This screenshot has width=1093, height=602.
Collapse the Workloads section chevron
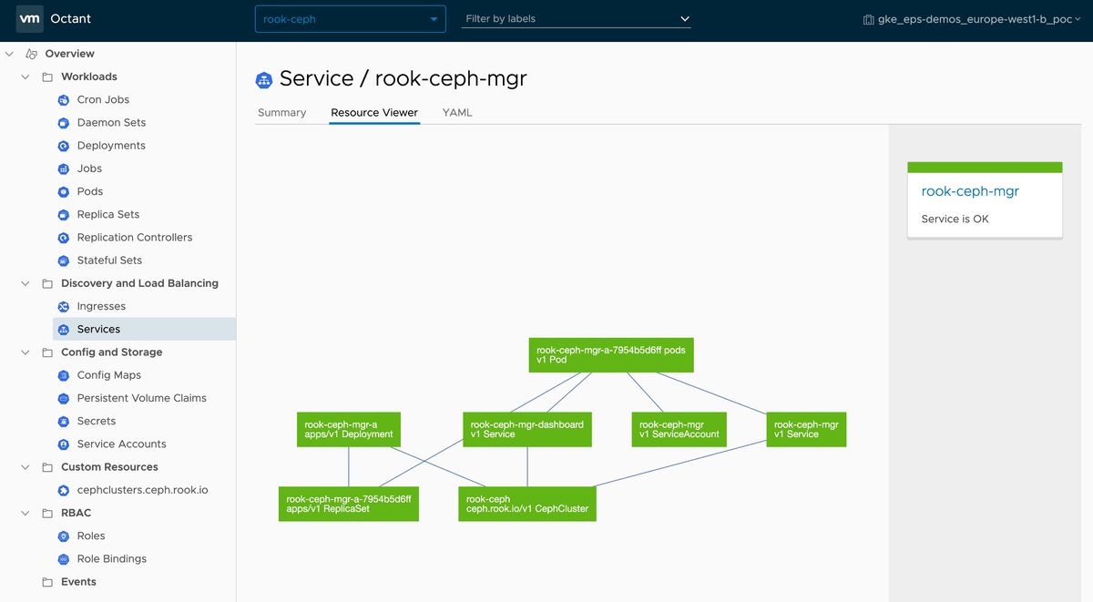pos(26,77)
